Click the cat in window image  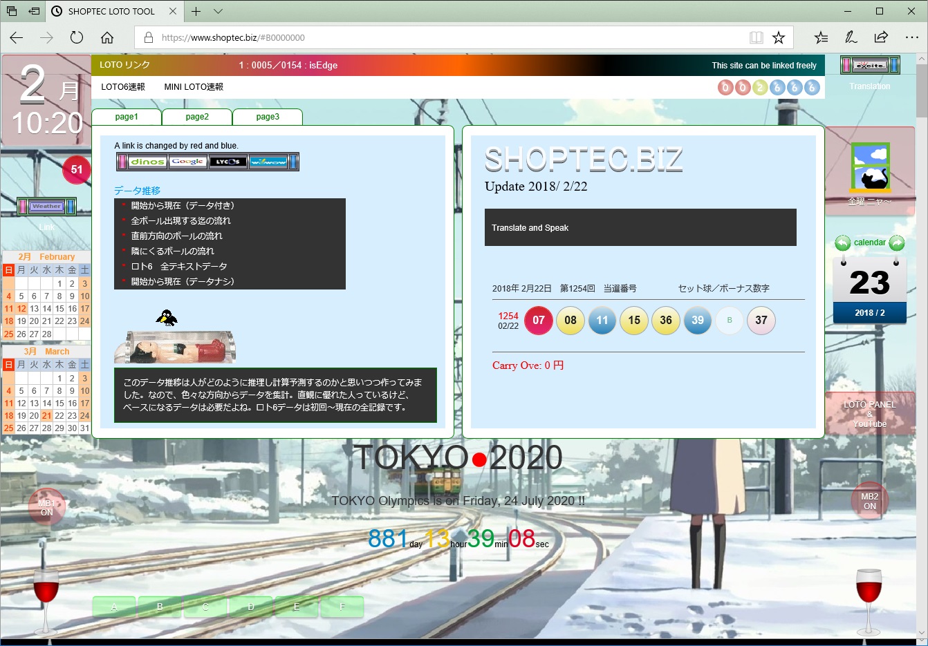click(x=870, y=168)
